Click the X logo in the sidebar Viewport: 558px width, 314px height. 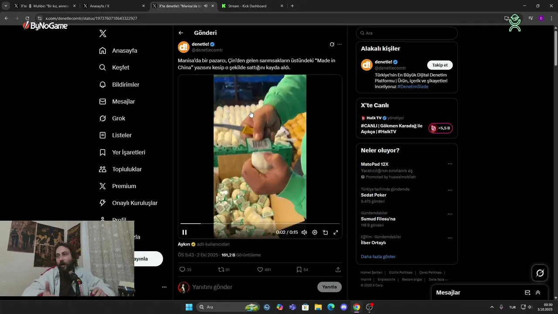103,34
